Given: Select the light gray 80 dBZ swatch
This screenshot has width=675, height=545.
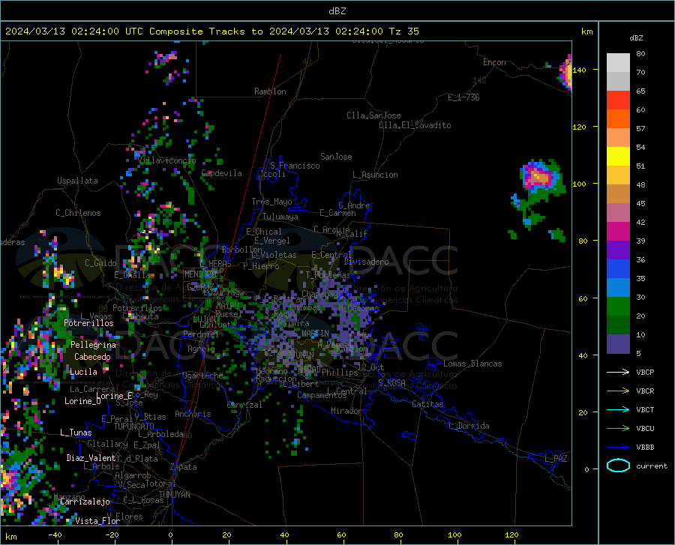Looking at the screenshot, I should pos(618,62).
